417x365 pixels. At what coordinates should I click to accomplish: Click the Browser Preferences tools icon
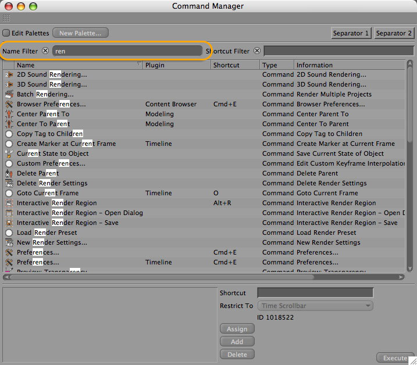click(9, 104)
